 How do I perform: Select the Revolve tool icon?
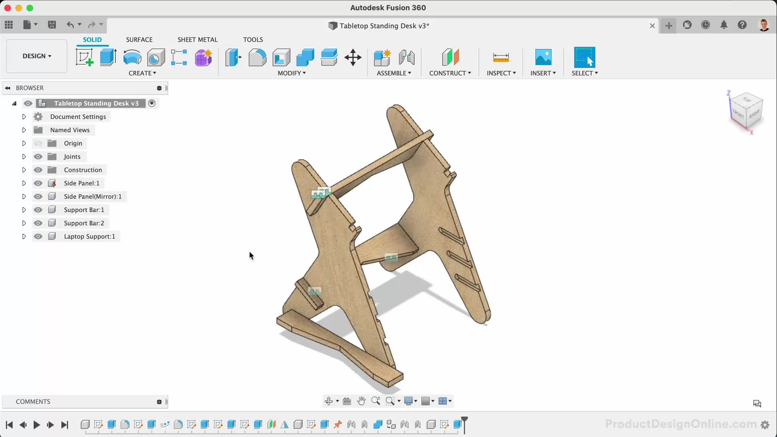[x=132, y=57]
